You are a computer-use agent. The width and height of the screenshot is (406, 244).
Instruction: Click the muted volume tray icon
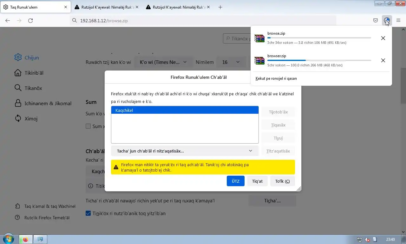tap(367, 240)
